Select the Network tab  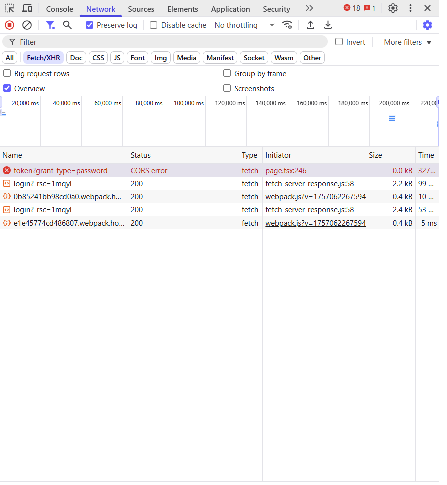[100, 9]
